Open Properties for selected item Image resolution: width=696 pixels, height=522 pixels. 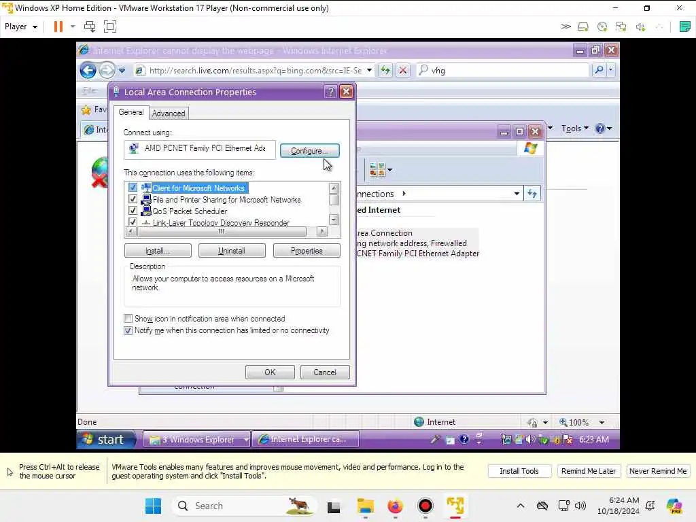307,251
